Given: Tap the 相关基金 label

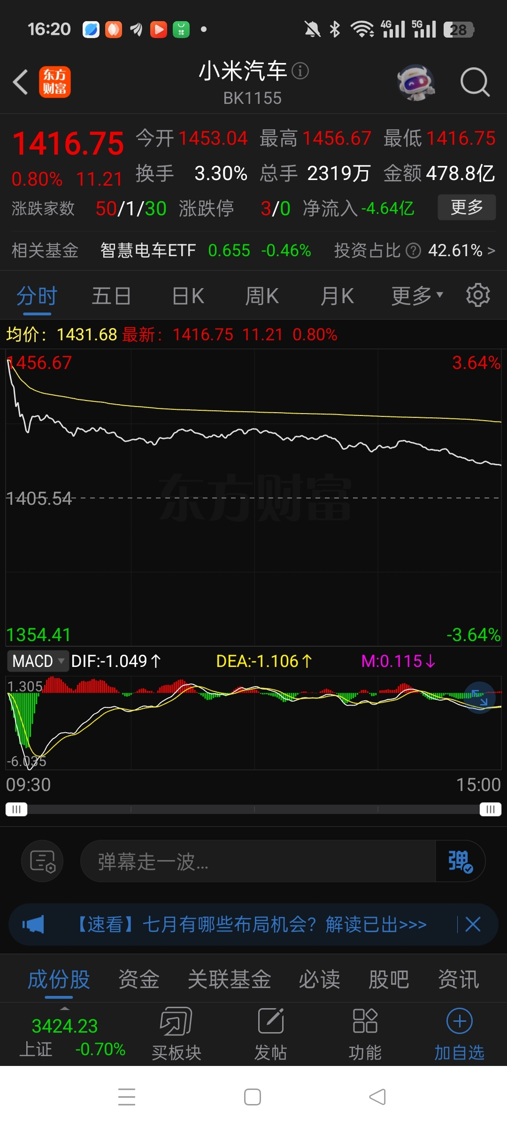Looking at the screenshot, I should (45, 251).
